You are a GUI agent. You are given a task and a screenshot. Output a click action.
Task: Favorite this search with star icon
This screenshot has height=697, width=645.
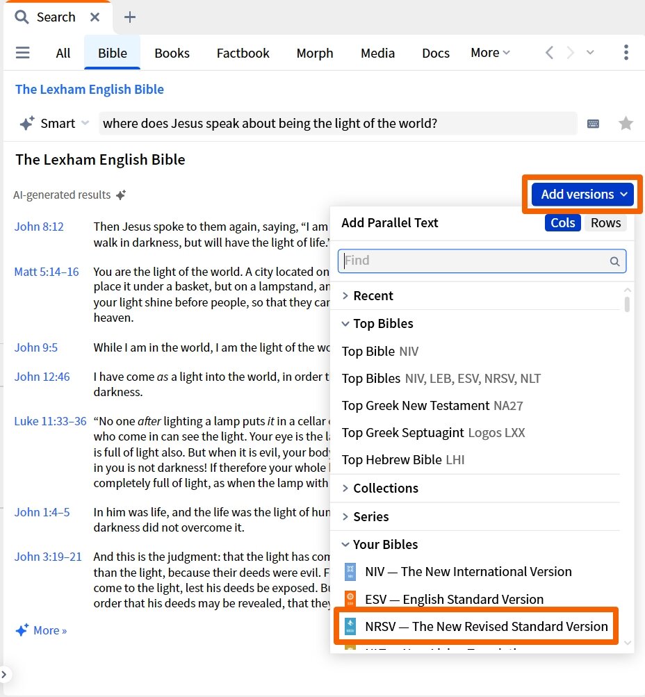coord(626,123)
